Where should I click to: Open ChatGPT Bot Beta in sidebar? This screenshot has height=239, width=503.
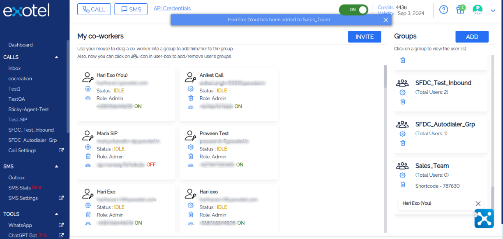pyautogui.click(x=28, y=235)
